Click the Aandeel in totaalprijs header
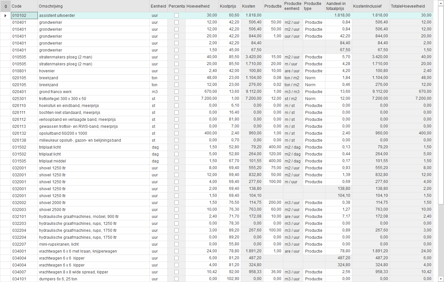 coord(338,6)
